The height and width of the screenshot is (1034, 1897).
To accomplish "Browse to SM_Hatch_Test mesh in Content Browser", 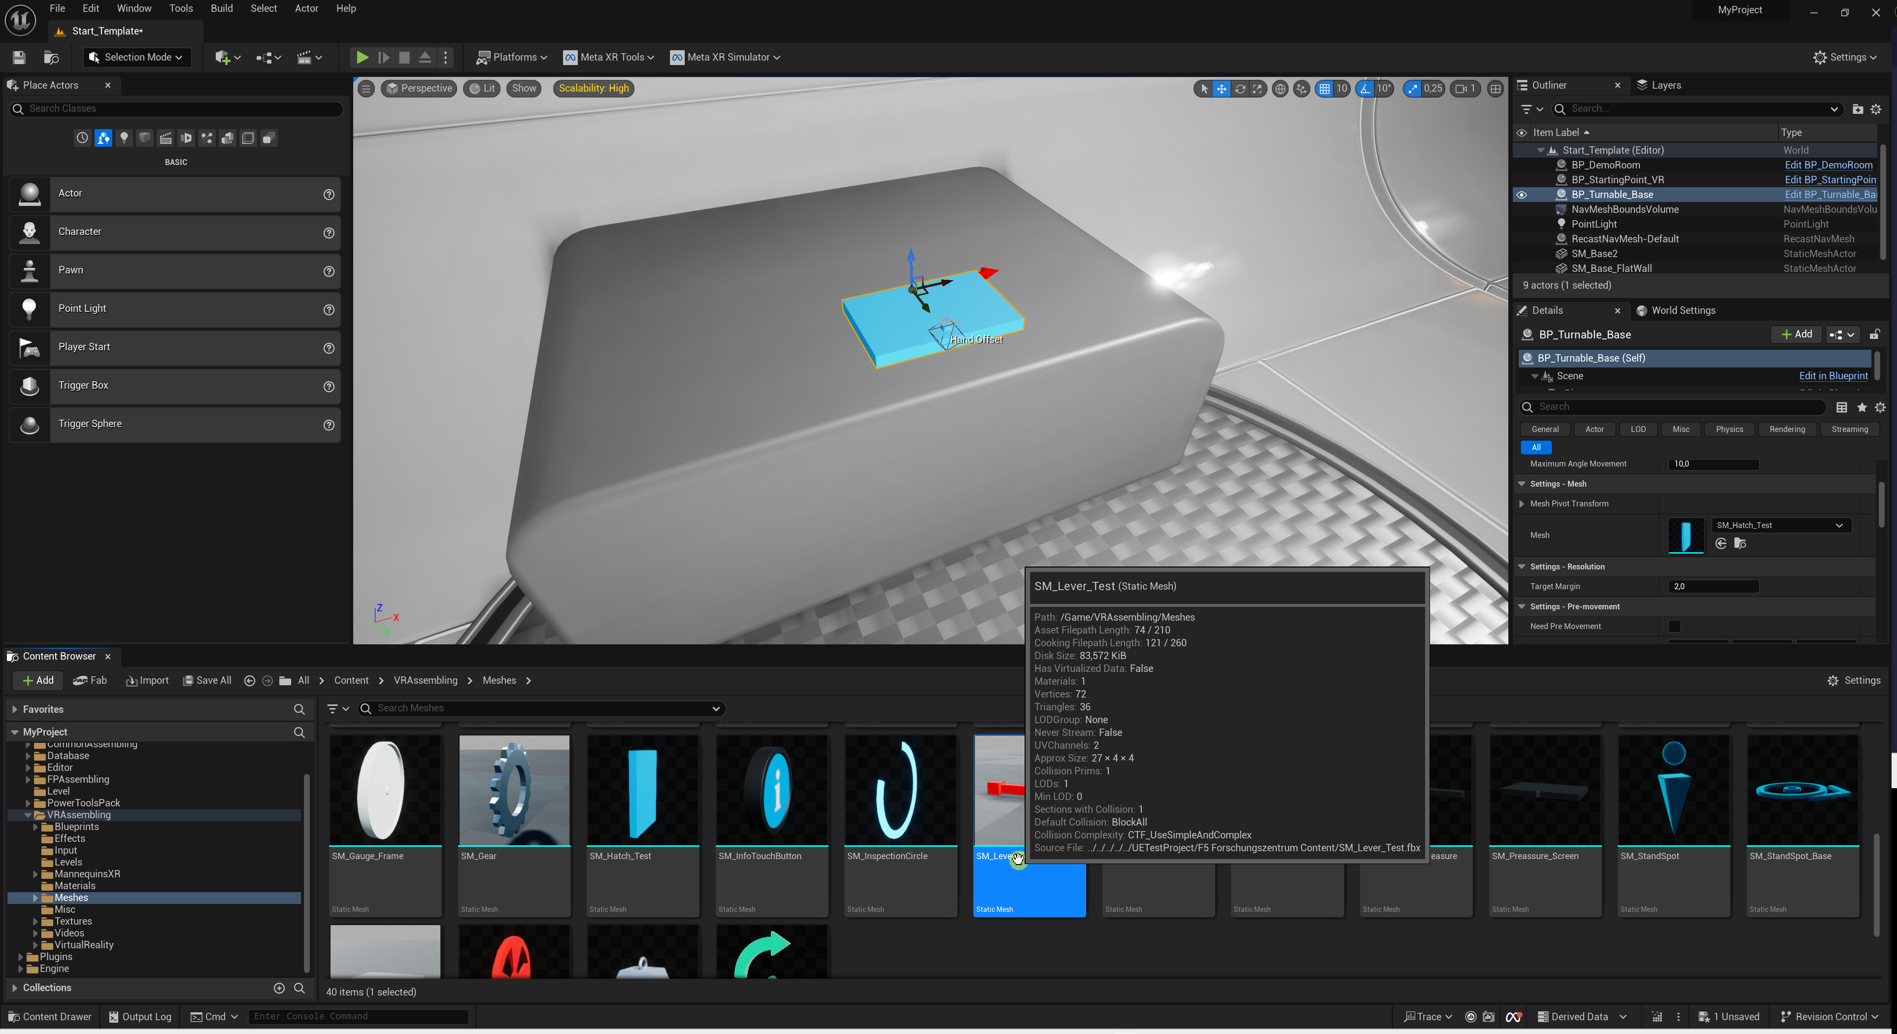I will (1740, 543).
